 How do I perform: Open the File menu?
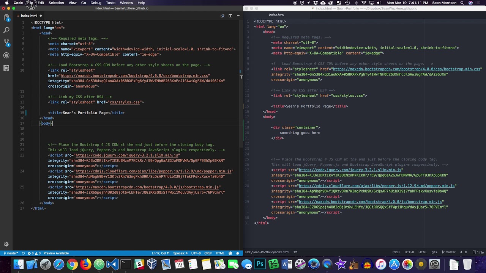30,3
